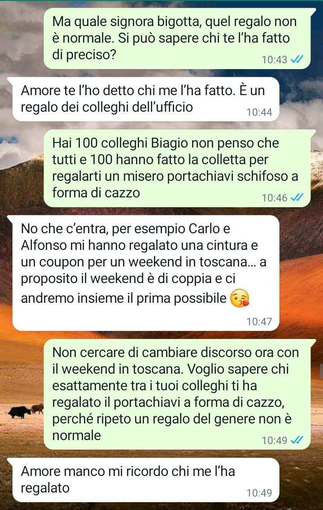Click the 10:46 timestamp
This screenshot has width=323, height=510.
275,197
